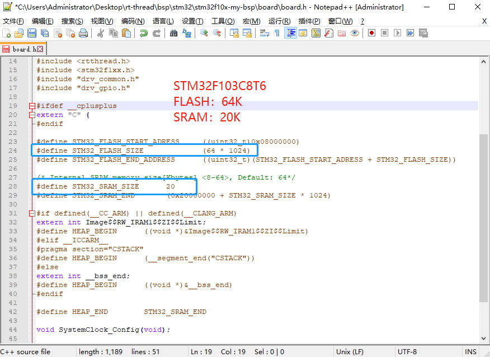
Task: Open the 搜索(S) menu
Action: point(72,21)
